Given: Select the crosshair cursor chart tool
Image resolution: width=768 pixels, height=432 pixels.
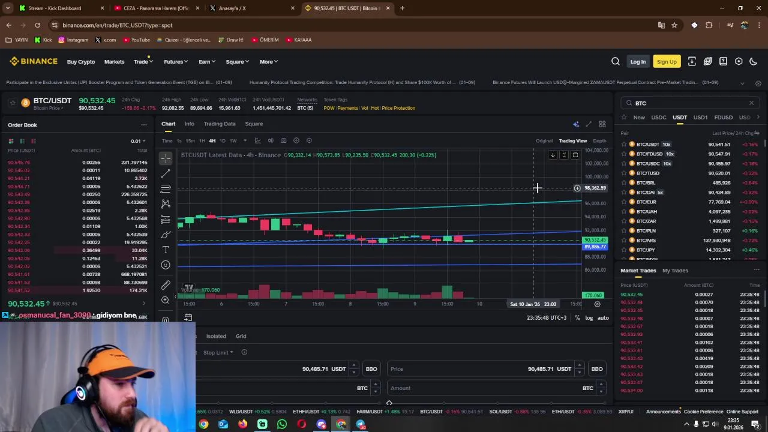Looking at the screenshot, I should point(166,158).
